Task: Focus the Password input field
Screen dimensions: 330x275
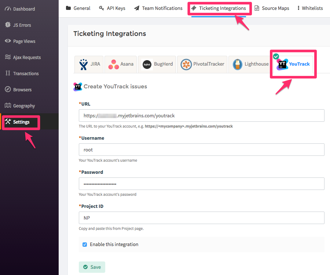Action: pyautogui.click(x=201, y=184)
